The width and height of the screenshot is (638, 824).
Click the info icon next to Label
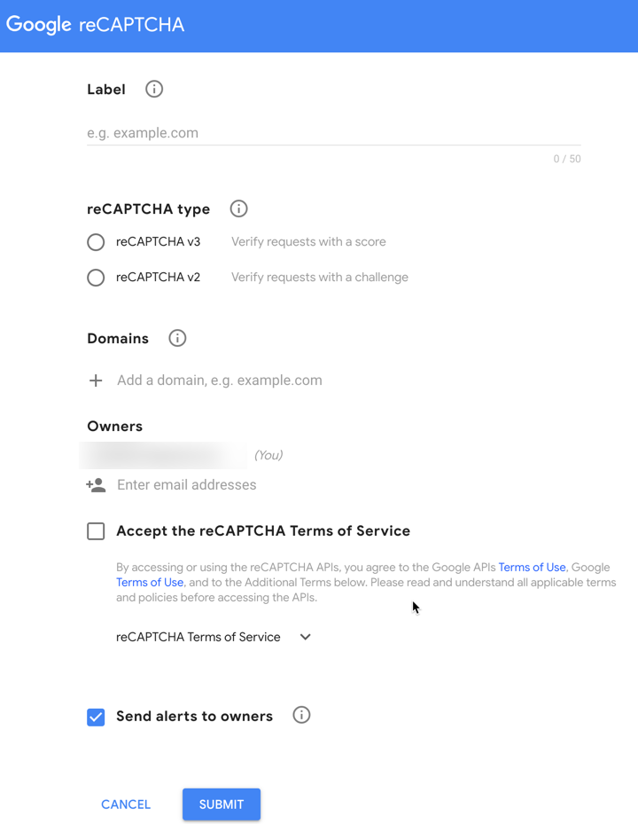tap(154, 89)
